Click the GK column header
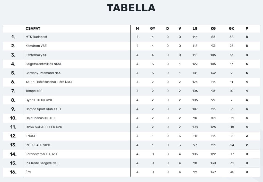The height and width of the screenshot is (182, 263). (231, 29)
